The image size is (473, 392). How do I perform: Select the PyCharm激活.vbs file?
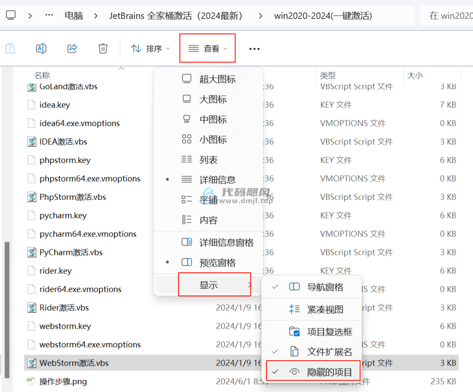point(71,253)
